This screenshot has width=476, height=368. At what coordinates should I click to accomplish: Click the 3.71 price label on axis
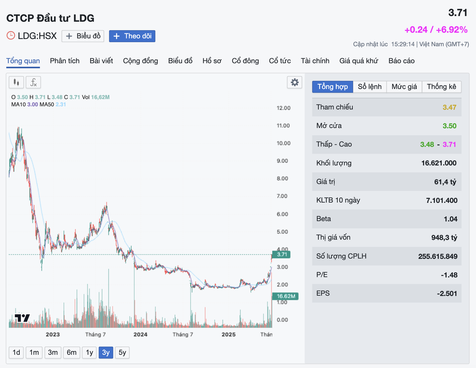[x=282, y=254]
